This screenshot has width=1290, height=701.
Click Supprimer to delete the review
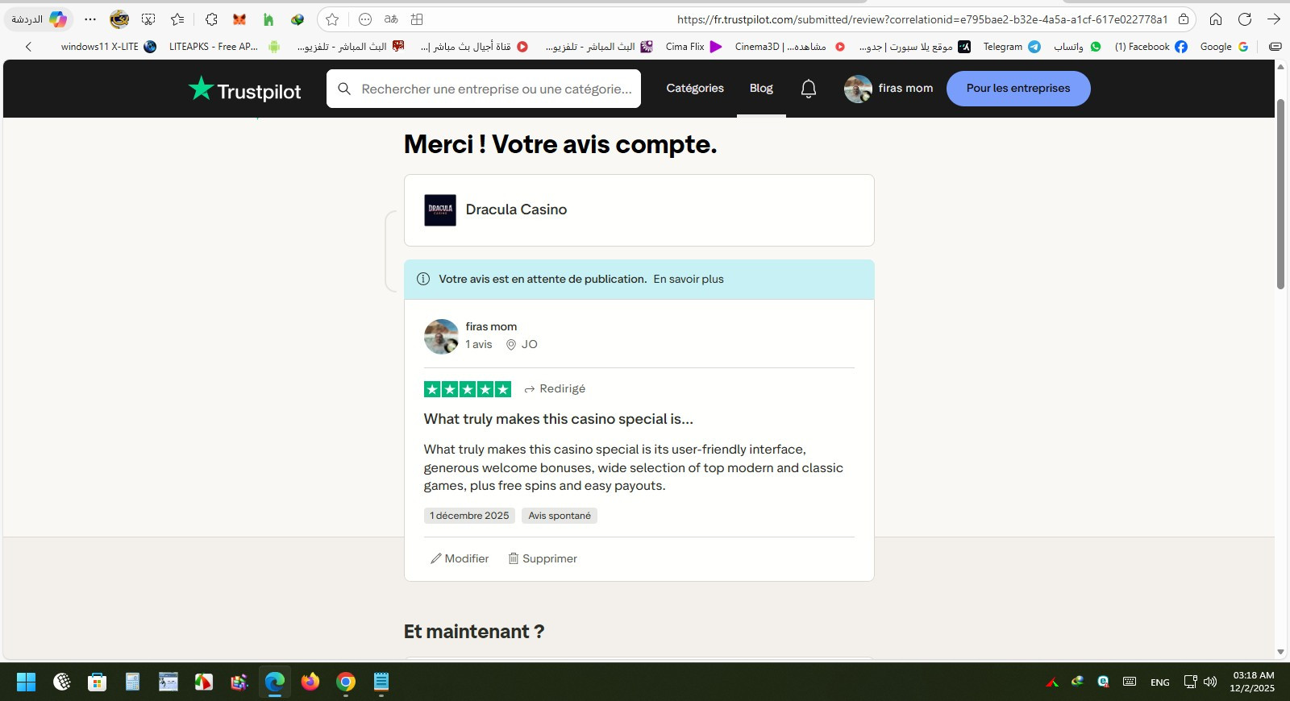(543, 558)
